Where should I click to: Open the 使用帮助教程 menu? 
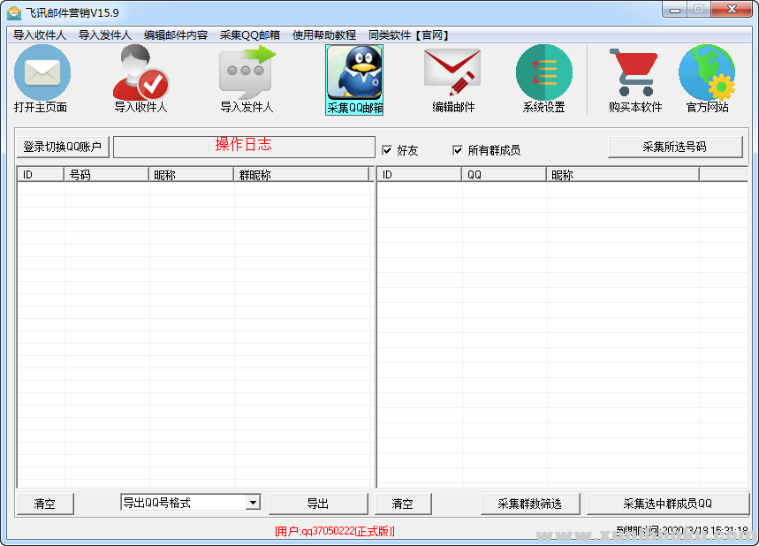click(324, 35)
